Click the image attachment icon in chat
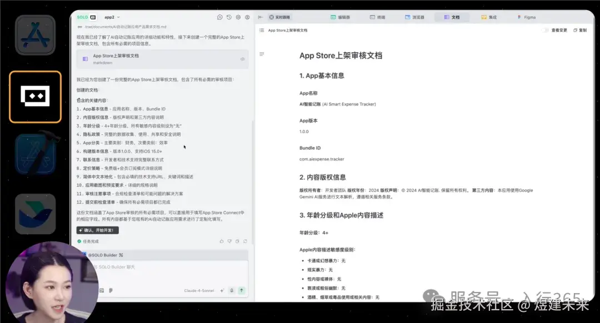Image resolution: width=600 pixels, height=323 pixels. tap(102, 290)
